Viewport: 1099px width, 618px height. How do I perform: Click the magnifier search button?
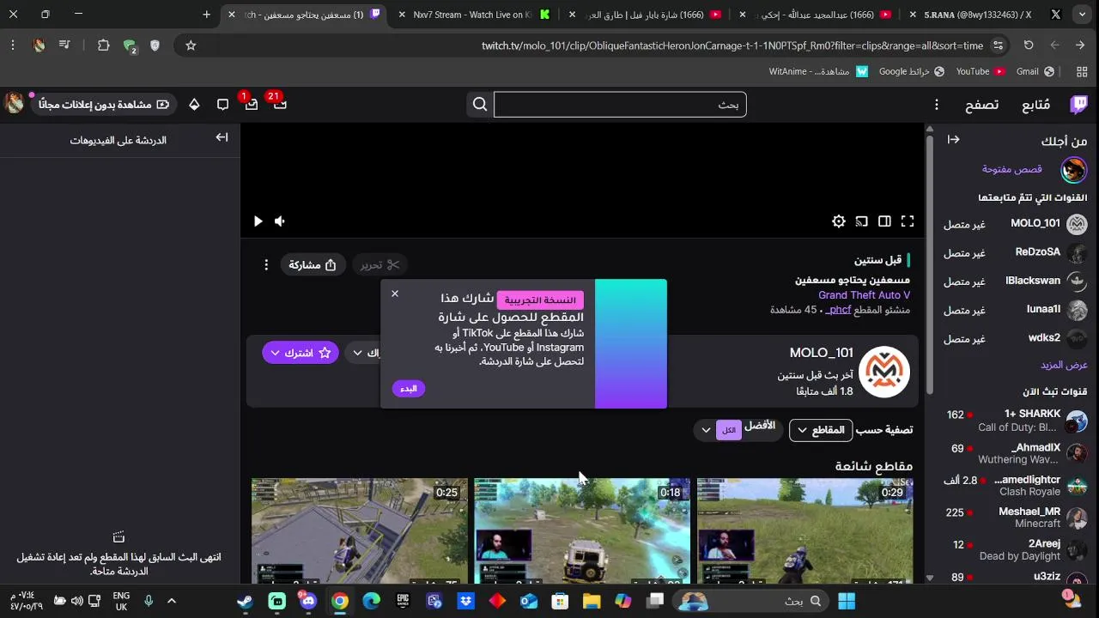coord(480,105)
